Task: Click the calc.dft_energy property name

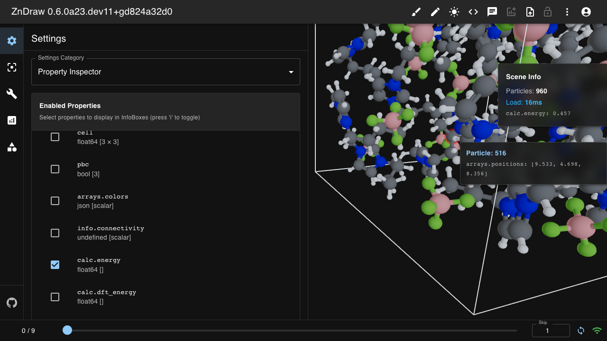Action: (107, 292)
